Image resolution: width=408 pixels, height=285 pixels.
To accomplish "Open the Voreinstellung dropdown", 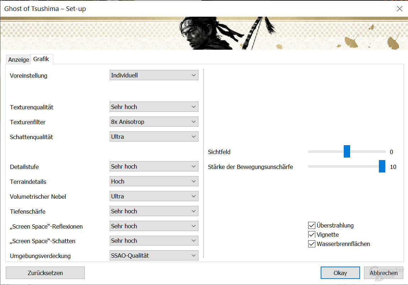I will (x=154, y=75).
